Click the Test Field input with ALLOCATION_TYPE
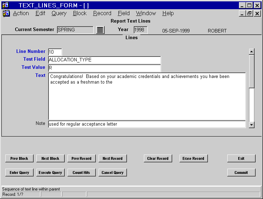 point(105,60)
